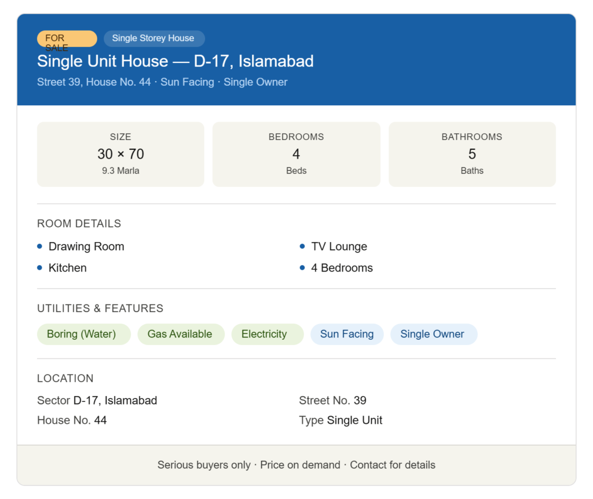Click the 9.3 Marla text
The image size is (593, 499).
click(x=120, y=171)
